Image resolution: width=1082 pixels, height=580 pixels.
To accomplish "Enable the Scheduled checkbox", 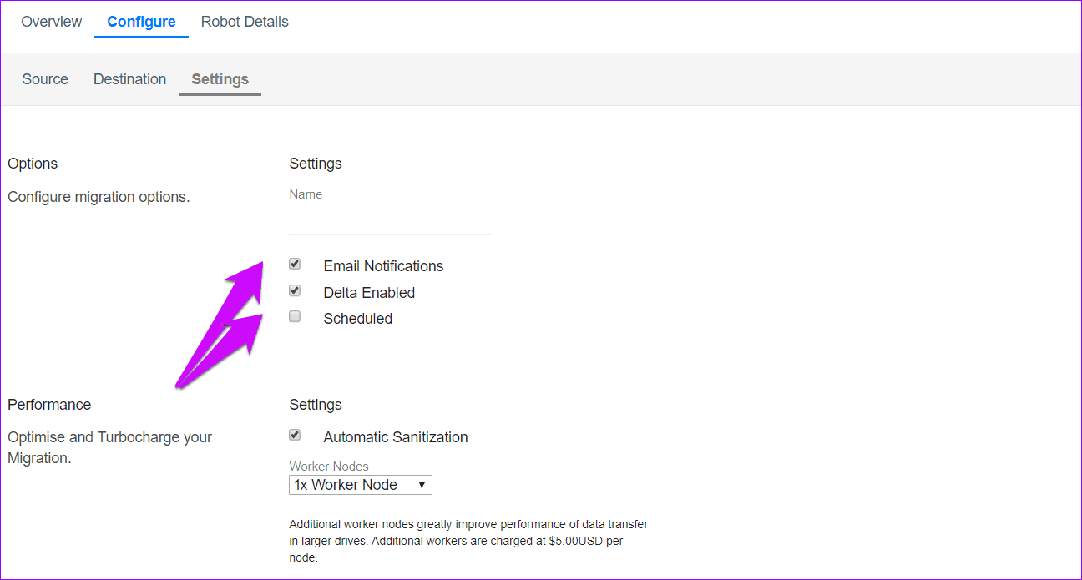I will pos(295,317).
